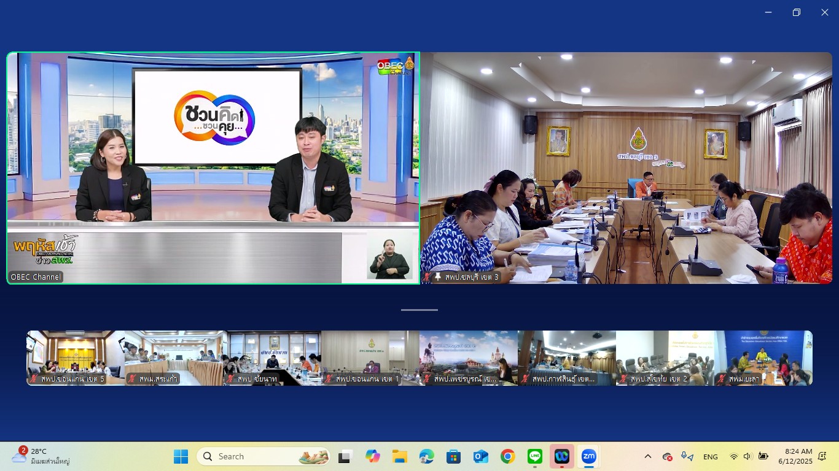The width and height of the screenshot is (839, 471).
Task: Click the Task View icon
Action: coord(345,456)
